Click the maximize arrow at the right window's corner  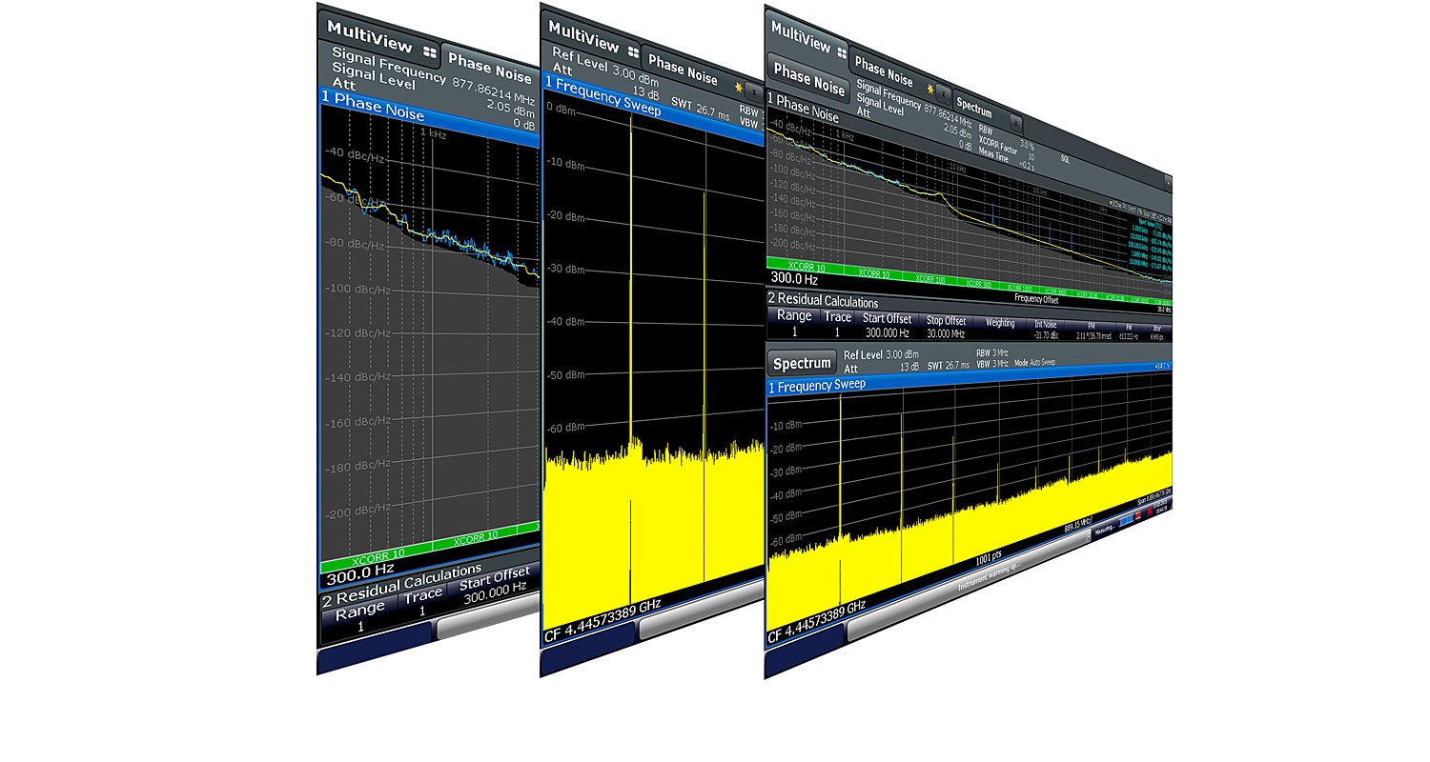[1169, 181]
